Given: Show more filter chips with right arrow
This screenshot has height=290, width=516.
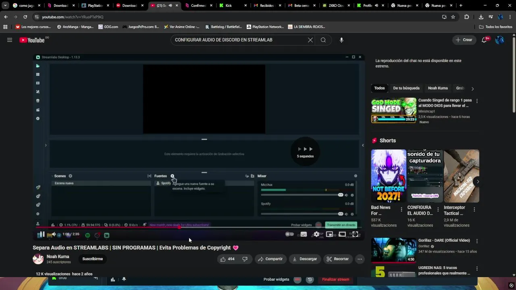Looking at the screenshot, I should [472, 89].
